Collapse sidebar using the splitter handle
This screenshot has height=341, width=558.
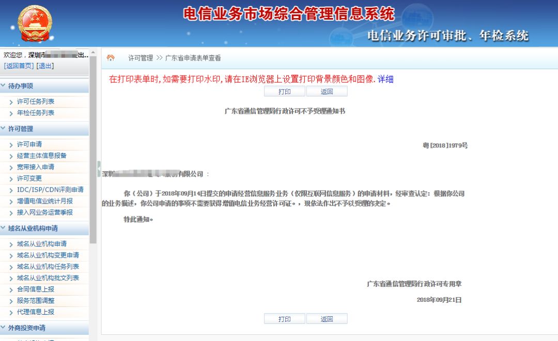(x=99, y=169)
